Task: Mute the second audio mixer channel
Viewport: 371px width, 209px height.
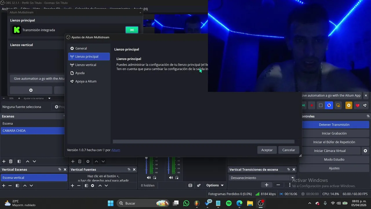Action: (x=171, y=178)
